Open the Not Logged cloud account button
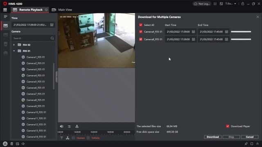This screenshot has width=262, height=147. [202, 4]
